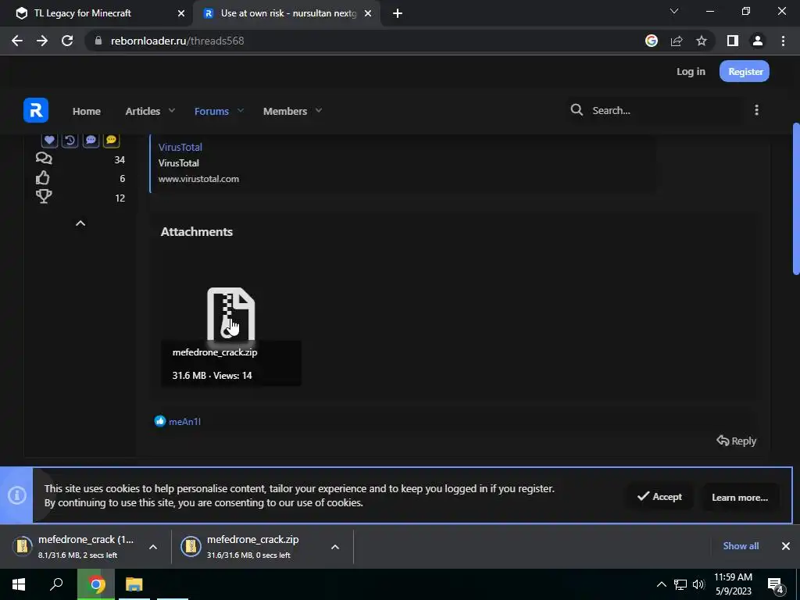Open File Explorer from taskbar
This screenshot has height=600, width=800.
point(134,584)
